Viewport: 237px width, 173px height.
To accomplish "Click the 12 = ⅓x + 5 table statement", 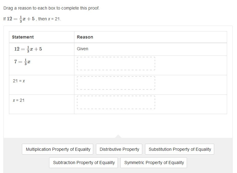I will [28, 49].
